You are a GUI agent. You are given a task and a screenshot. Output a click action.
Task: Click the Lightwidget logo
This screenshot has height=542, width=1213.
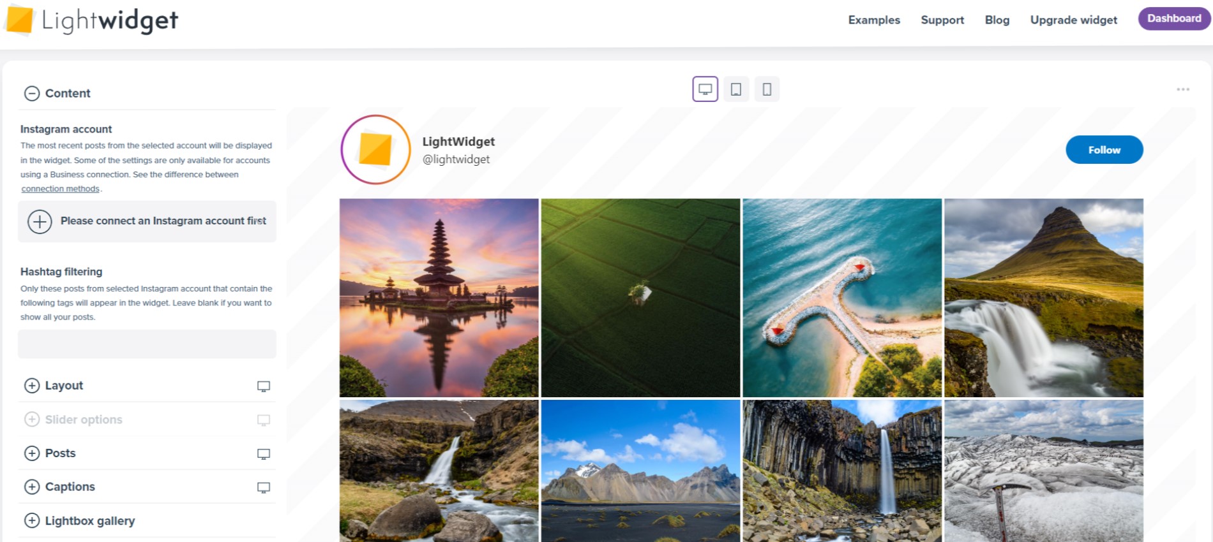92,20
